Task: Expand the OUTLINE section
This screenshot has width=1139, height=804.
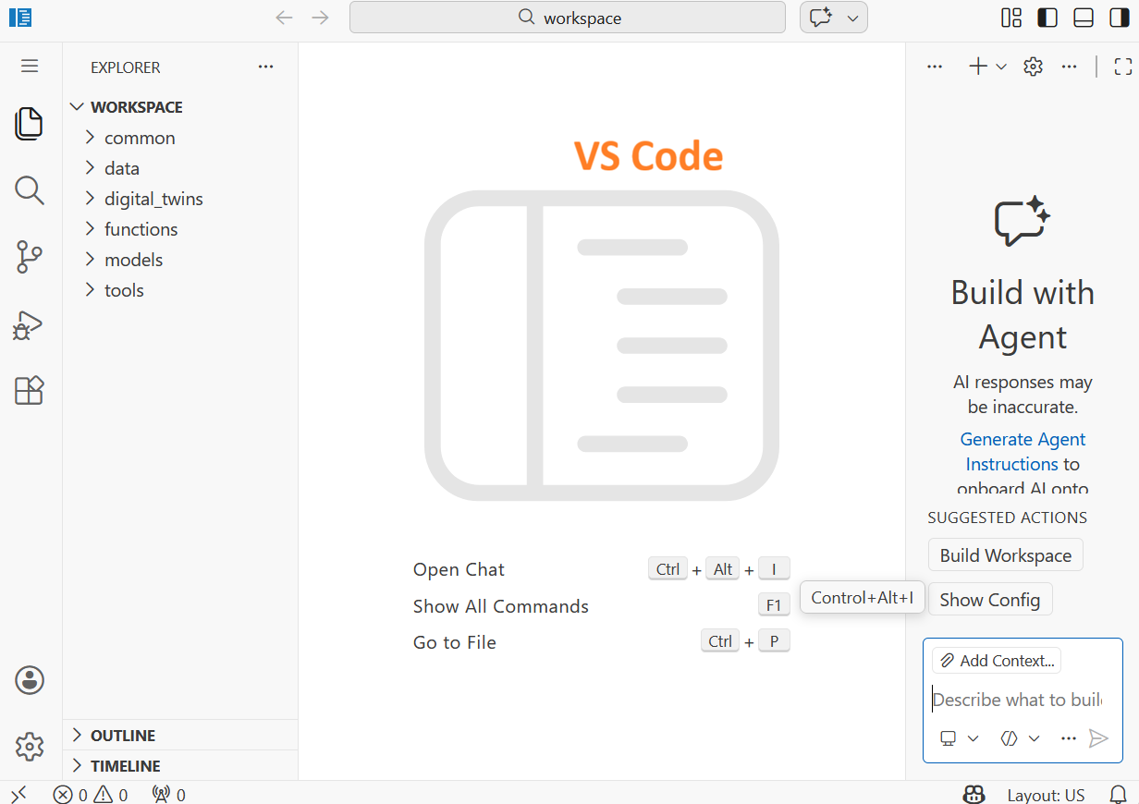Action: (180, 736)
